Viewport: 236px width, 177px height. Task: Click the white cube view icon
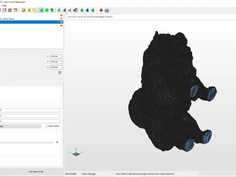4,10
